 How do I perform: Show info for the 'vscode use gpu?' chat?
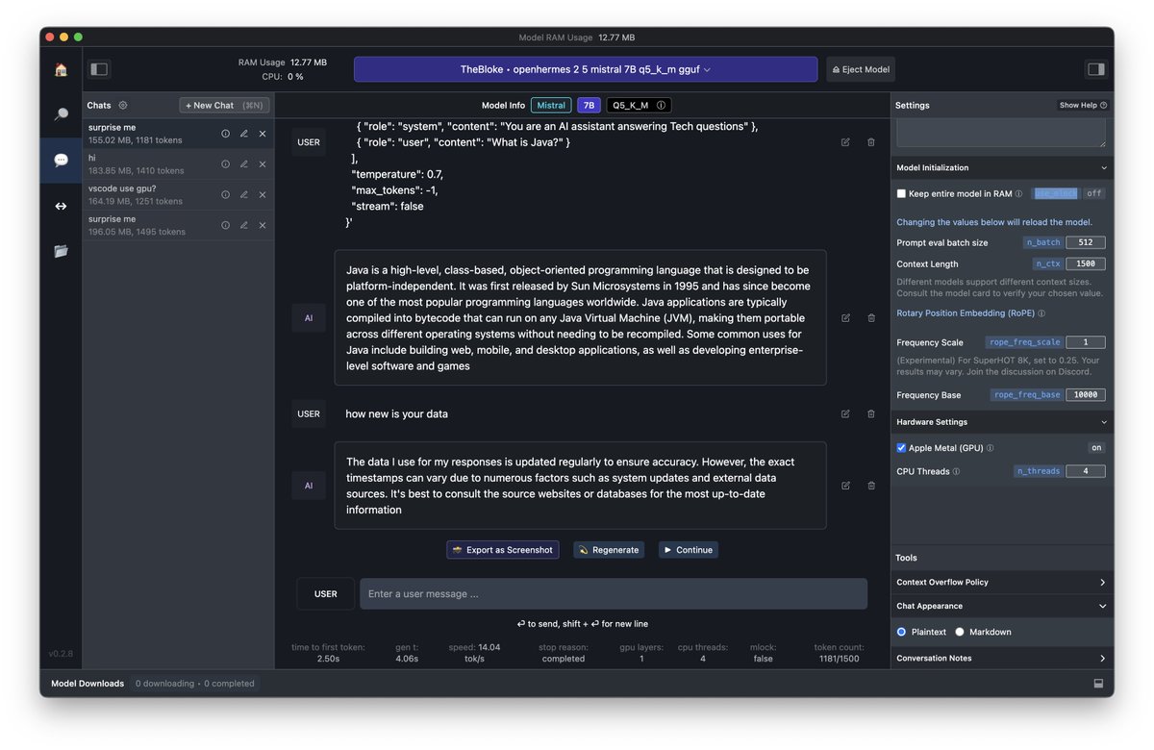tap(225, 194)
